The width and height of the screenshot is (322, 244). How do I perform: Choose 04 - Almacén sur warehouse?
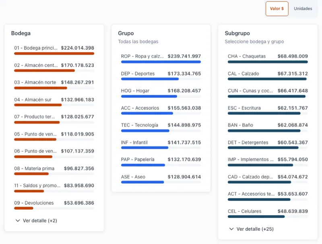pos(54,102)
